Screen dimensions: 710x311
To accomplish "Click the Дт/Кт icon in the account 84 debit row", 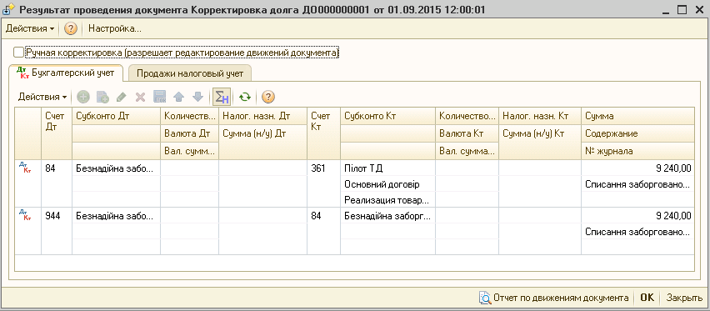I will click(x=24, y=168).
